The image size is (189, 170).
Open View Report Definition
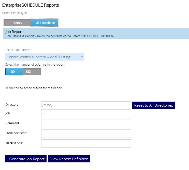(69, 159)
